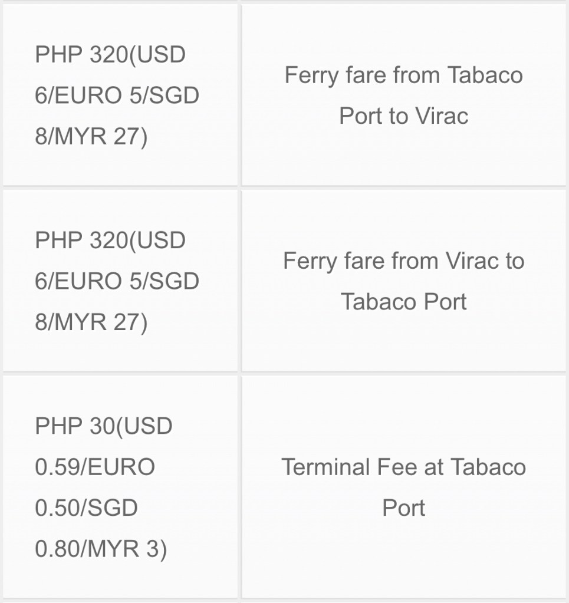Click "Port" word below Terminal Fee line
The image size is (569, 603).
[x=403, y=508]
